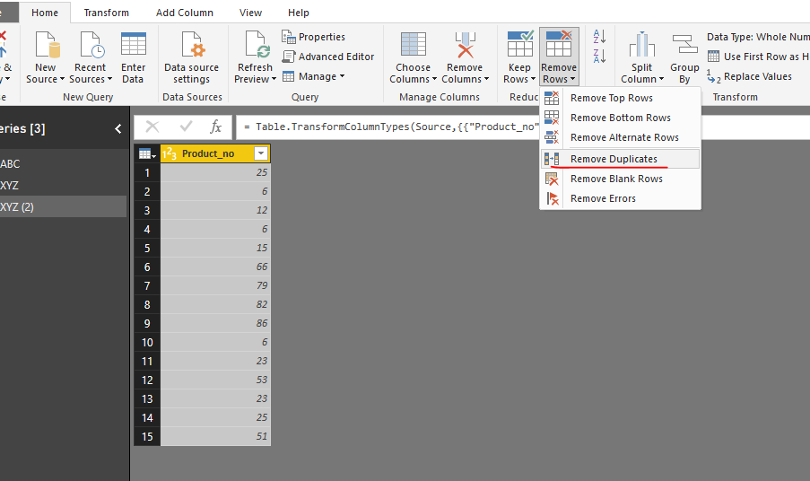
Task: Select row number 8
Action: (x=147, y=304)
